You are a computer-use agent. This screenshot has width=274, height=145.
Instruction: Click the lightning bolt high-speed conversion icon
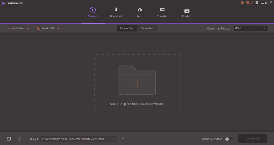[x=19, y=139]
